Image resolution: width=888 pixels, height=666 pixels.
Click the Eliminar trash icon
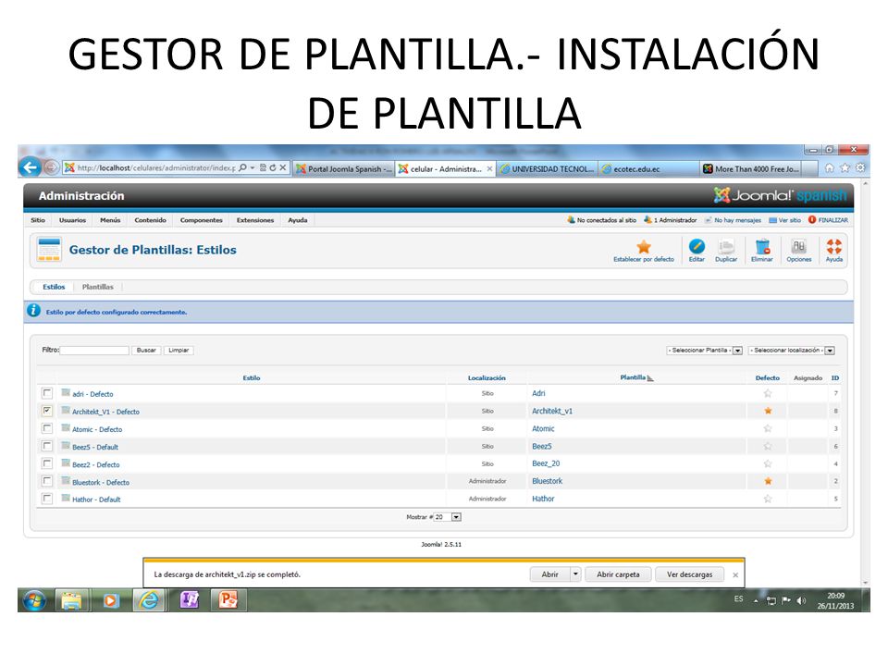pos(762,246)
